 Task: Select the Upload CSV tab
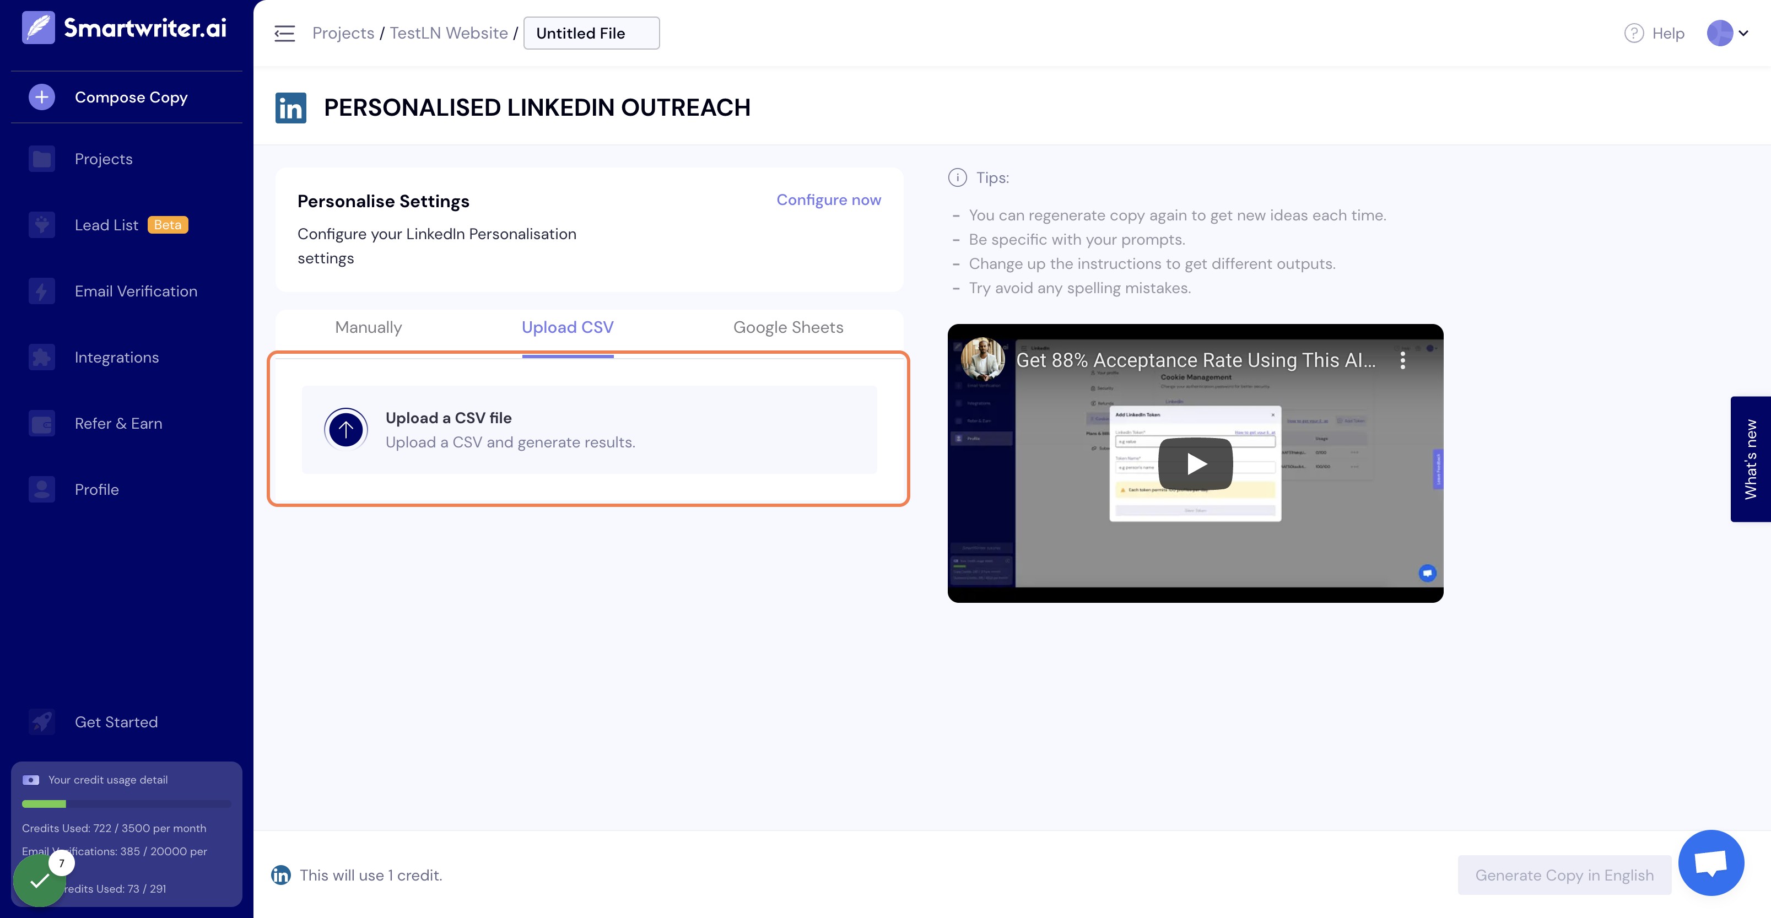click(x=568, y=327)
